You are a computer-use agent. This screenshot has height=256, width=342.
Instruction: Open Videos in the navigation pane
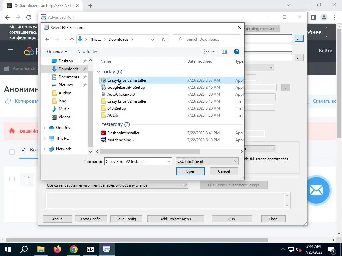click(x=64, y=117)
